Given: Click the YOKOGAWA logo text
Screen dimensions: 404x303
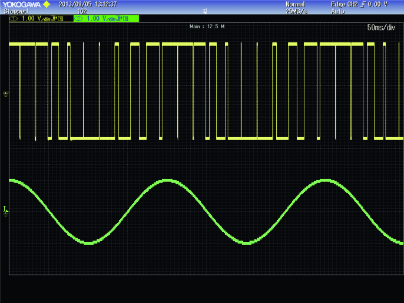Looking at the screenshot, I should (22, 5).
